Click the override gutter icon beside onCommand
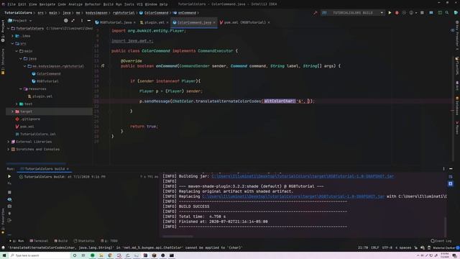 coord(103,66)
